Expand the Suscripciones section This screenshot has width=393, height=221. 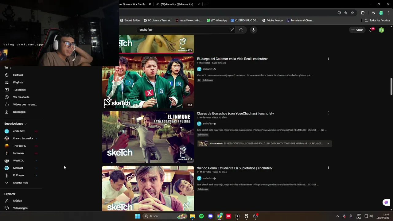click(16, 123)
